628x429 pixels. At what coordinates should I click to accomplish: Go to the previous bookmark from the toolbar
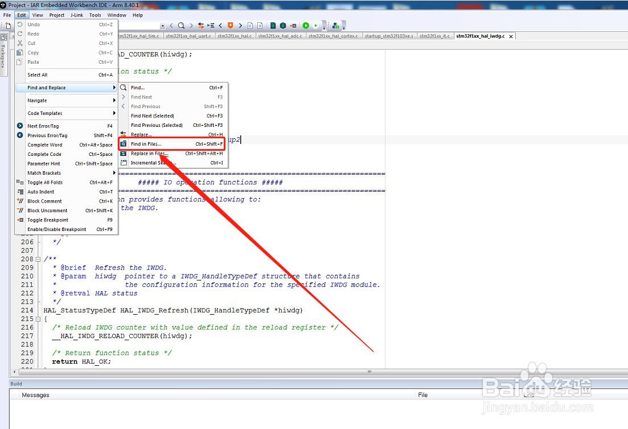click(x=220, y=26)
